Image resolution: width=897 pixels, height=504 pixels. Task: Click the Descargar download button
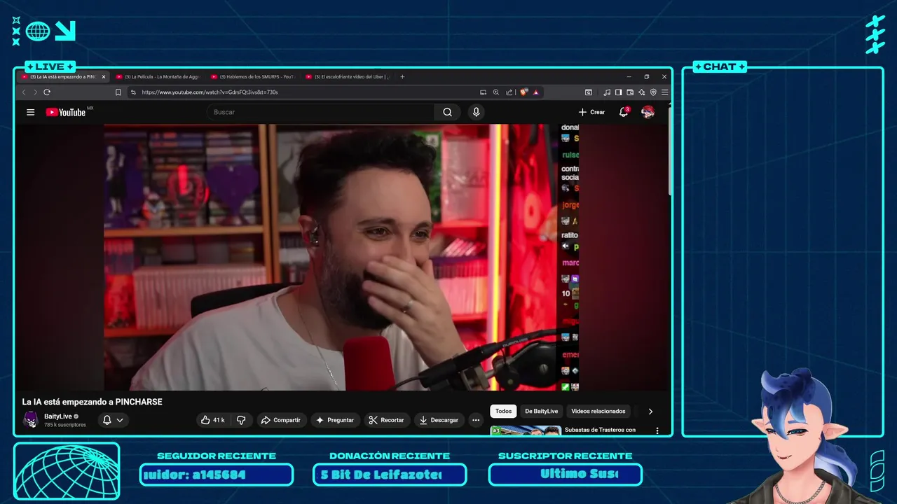pyautogui.click(x=439, y=420)
